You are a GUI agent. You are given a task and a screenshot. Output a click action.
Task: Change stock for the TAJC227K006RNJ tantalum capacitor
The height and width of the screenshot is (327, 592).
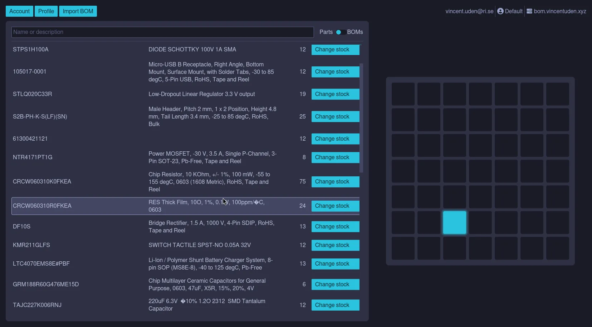[x=335, y=305]
